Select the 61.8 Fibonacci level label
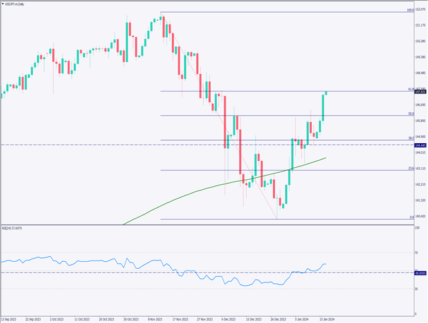The width and height of the screenshot is (428, 323). point(410,90)
